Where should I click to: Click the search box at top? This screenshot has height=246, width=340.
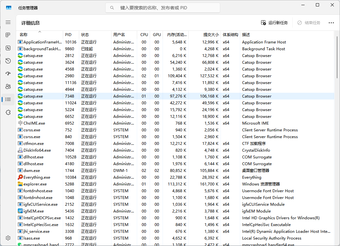163,8
